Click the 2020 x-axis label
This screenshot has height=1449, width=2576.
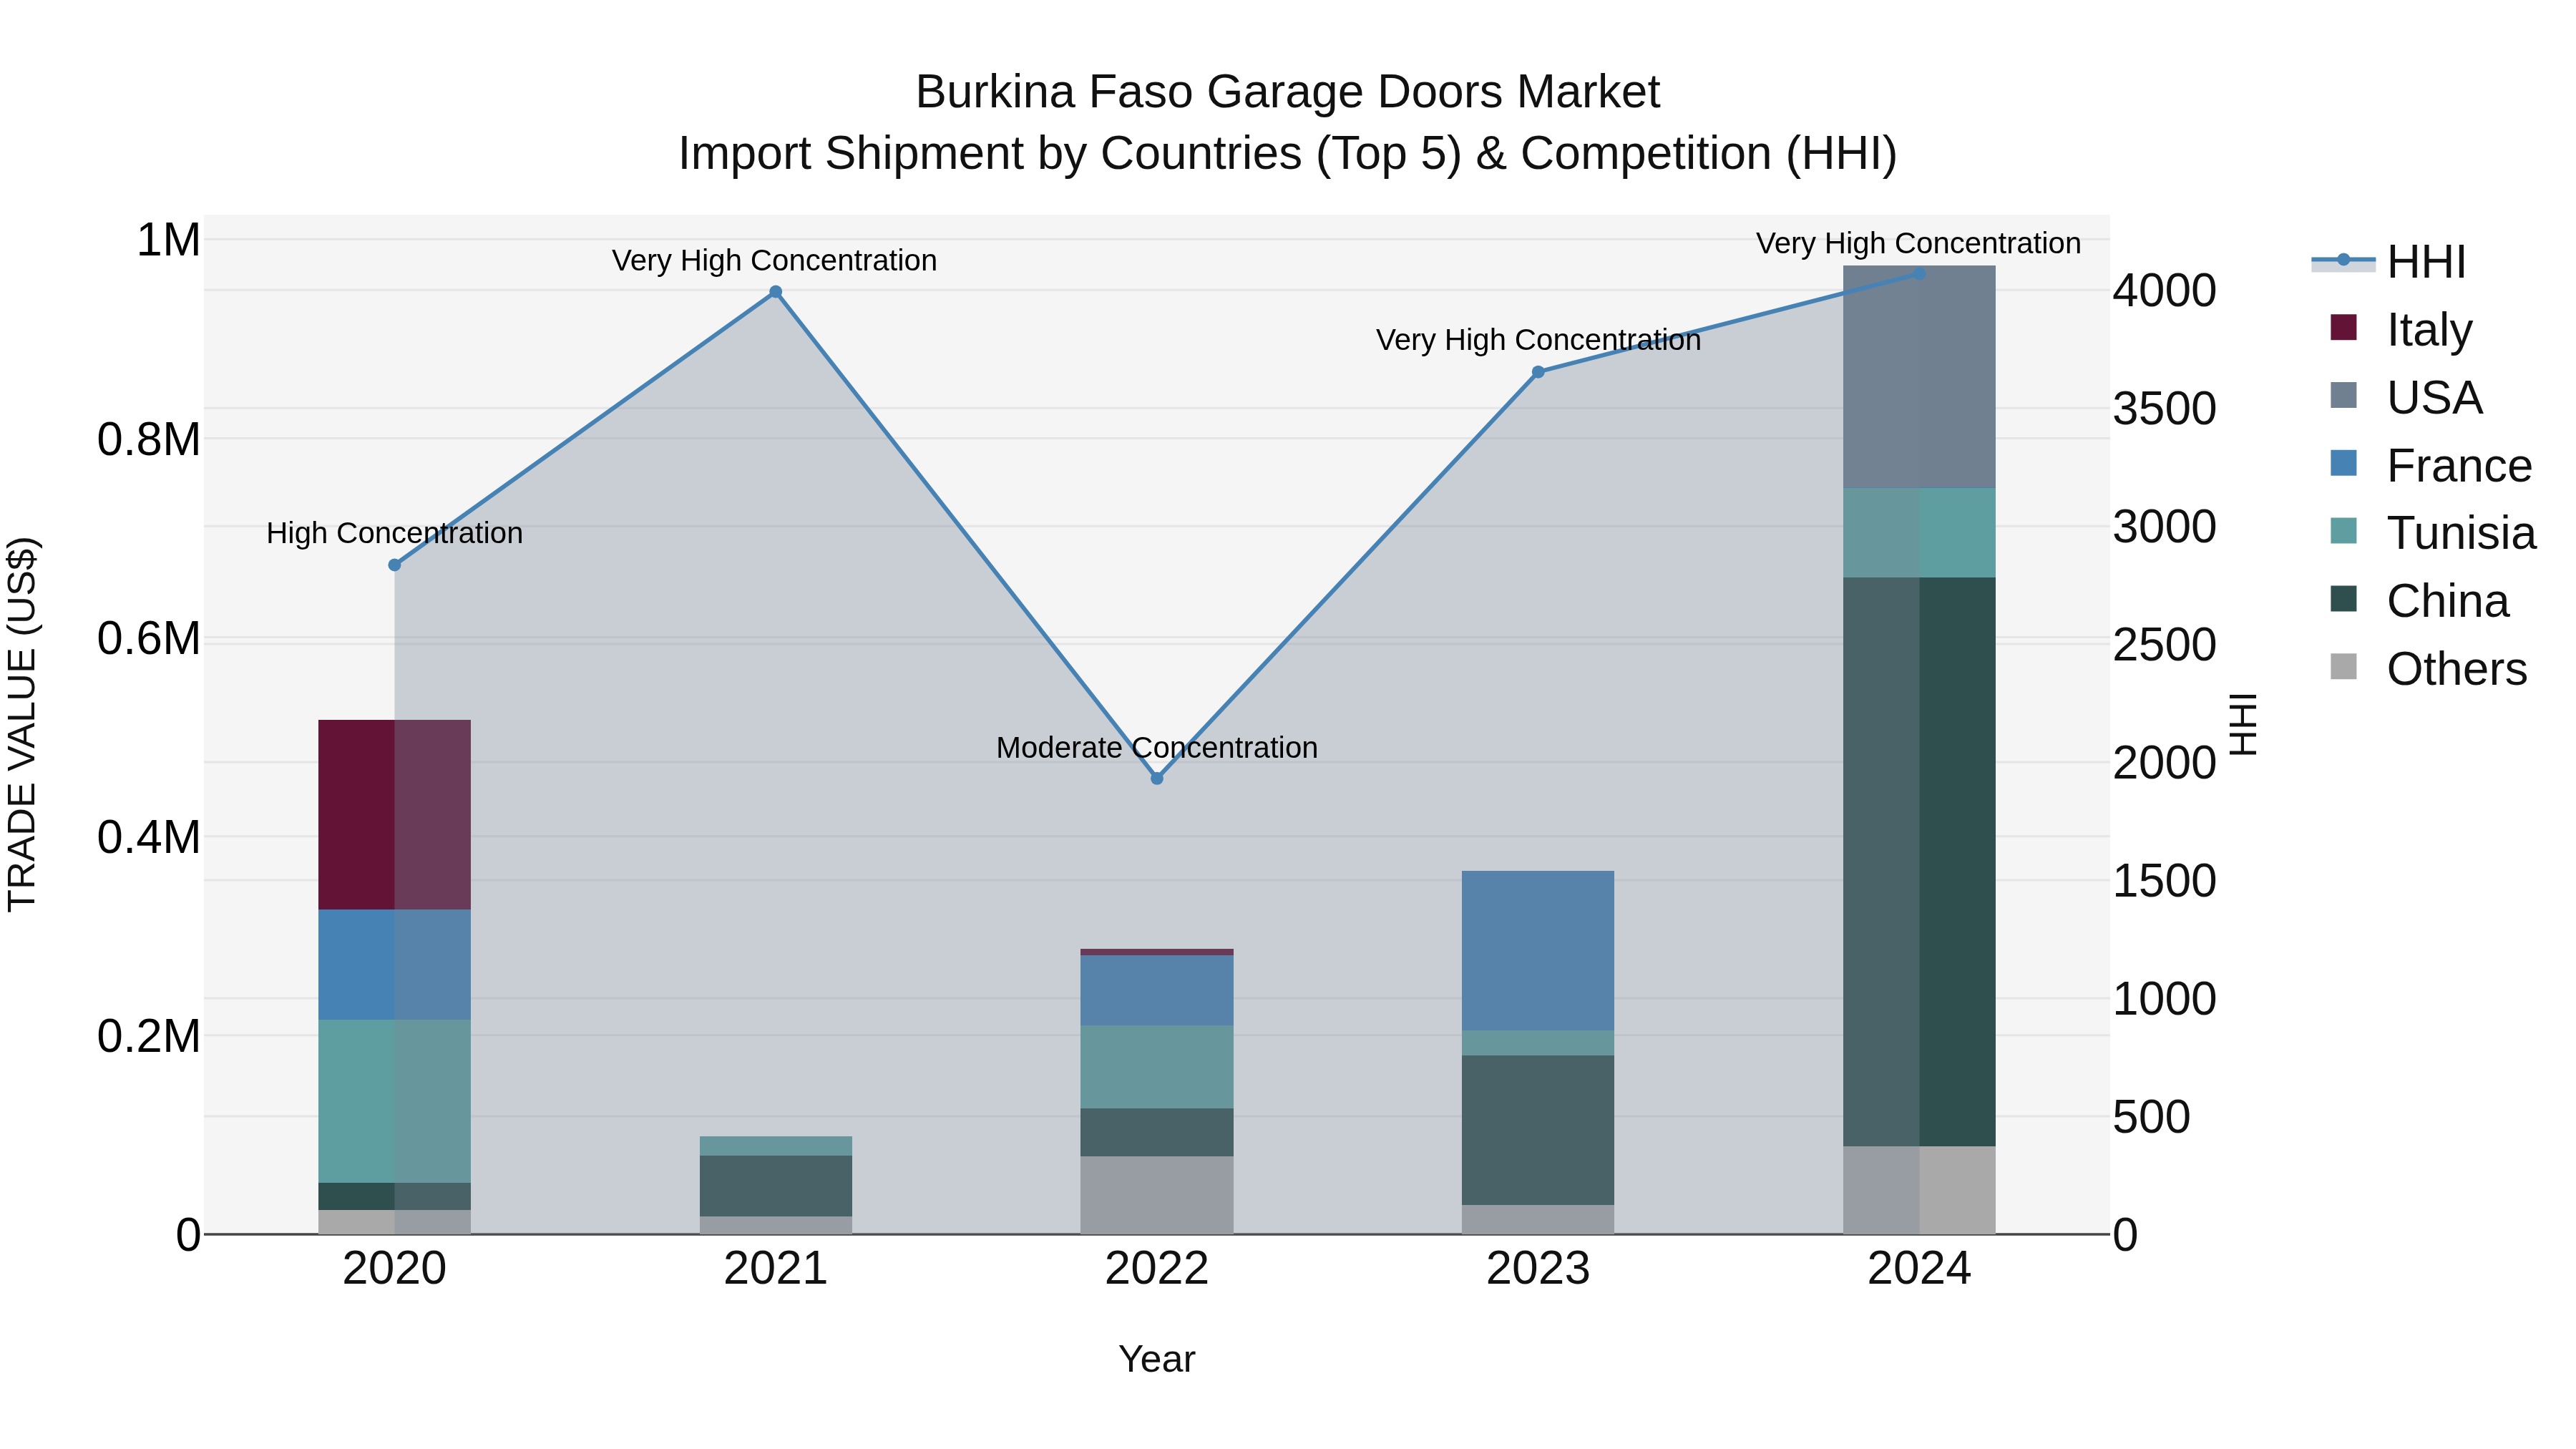click(394, 1269)
